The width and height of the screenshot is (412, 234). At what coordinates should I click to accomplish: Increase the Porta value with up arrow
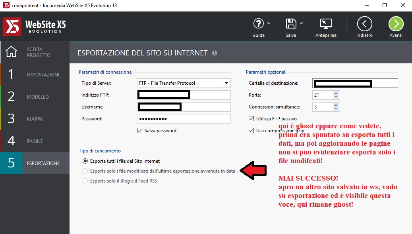click(x=336, y=93)
